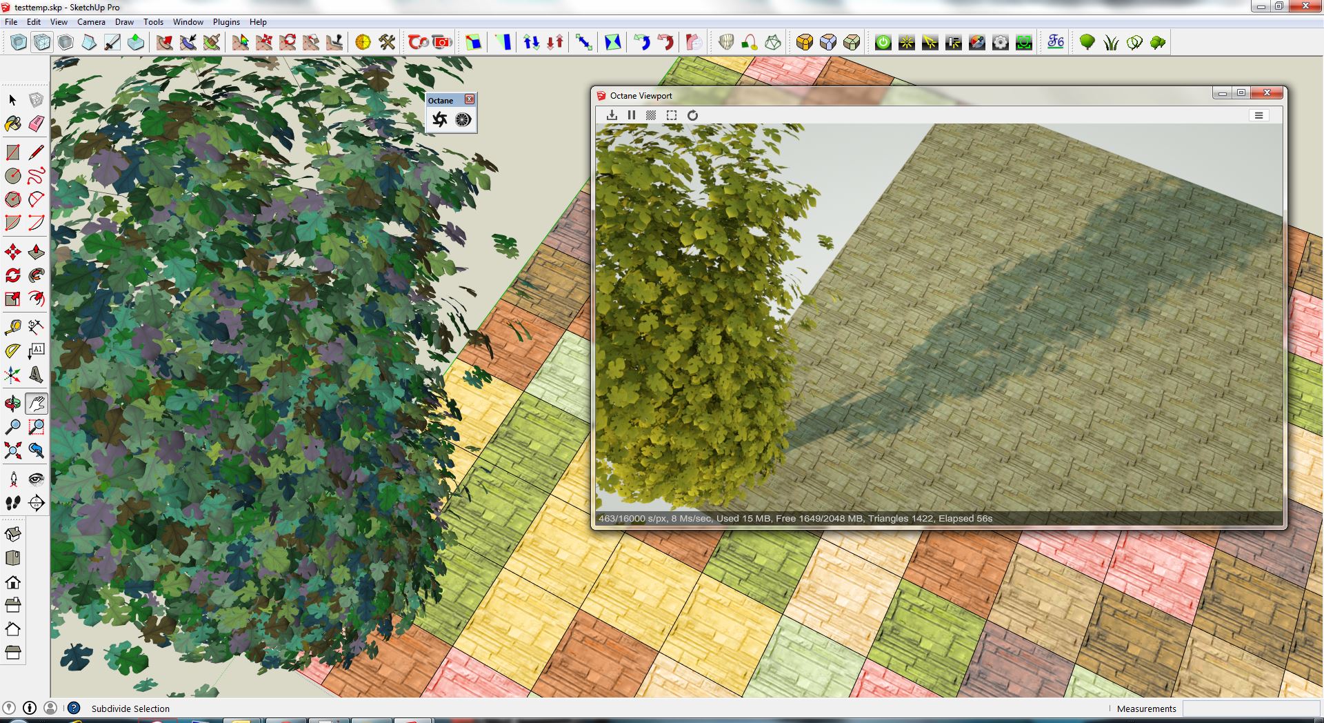
Task: Open the gear settings toolbar icon
Action: [1000, 42]
